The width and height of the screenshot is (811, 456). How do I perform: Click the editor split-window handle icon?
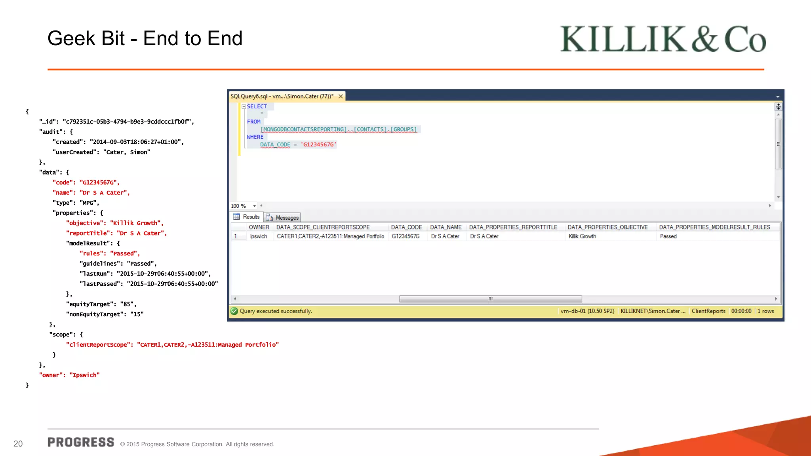(778, 106)
